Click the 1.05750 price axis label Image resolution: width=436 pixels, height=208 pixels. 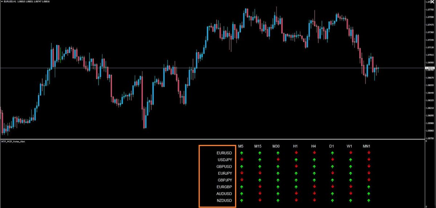point(430,138)
